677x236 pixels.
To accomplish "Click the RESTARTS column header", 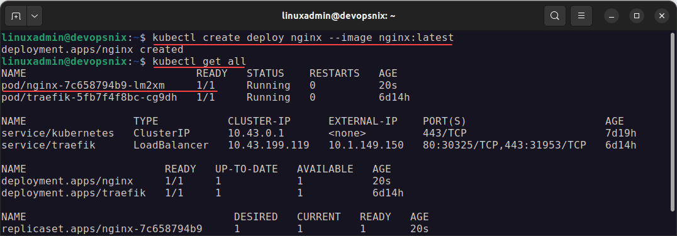I will click(335, 74).
